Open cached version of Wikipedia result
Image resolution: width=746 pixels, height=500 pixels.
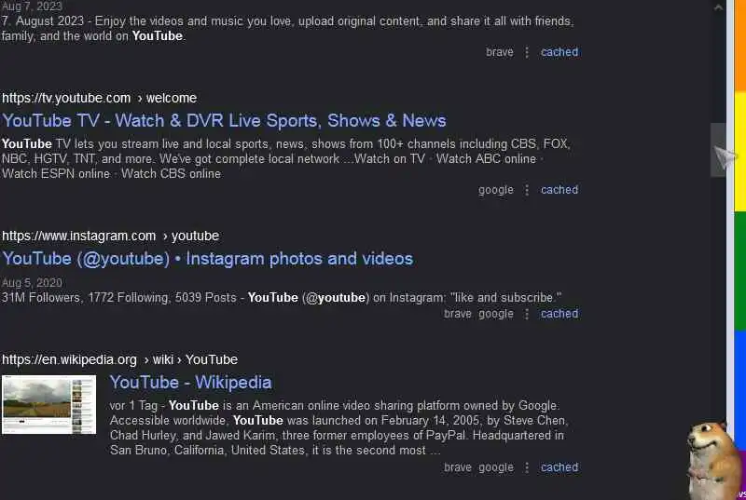coord(559,467)
